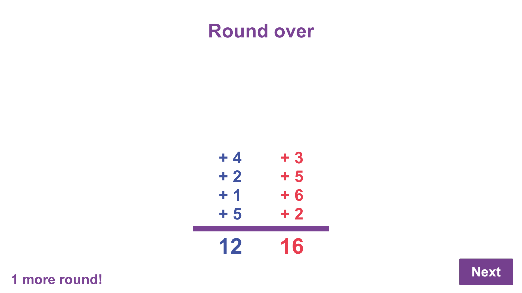Select the plus 1 blue value
522x293 pixels.
click(231, 195)
